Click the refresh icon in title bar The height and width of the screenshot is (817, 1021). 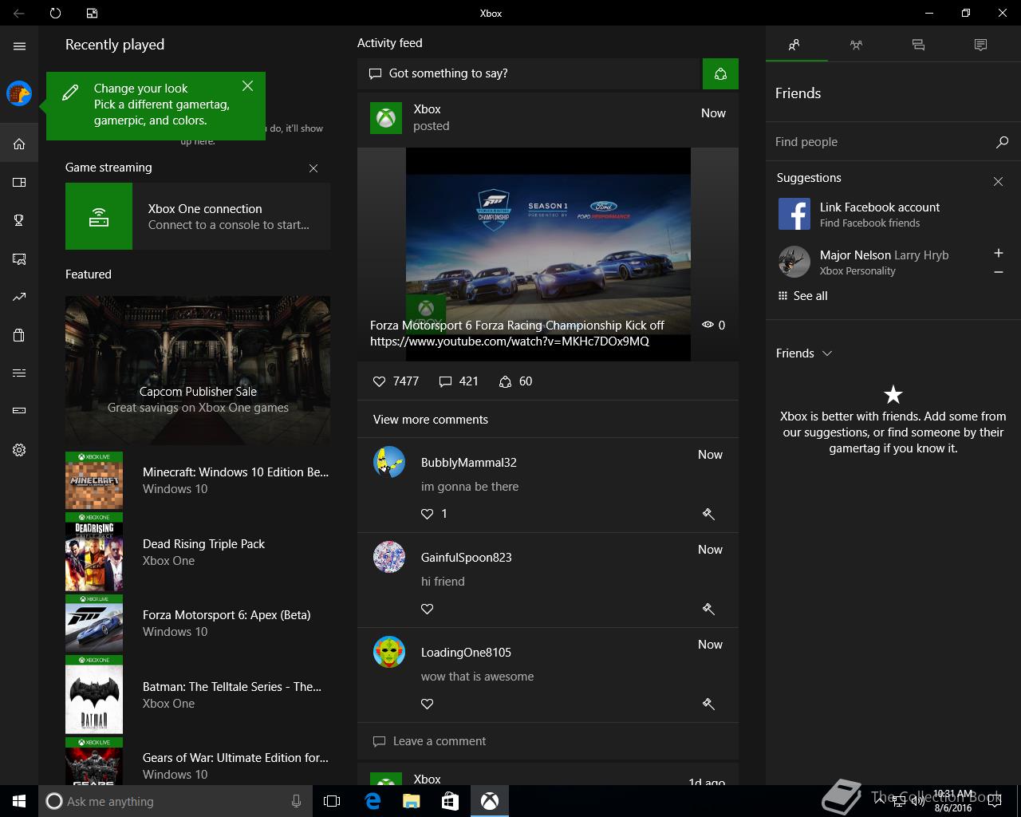pyautogui.click(x=55, y=13)
